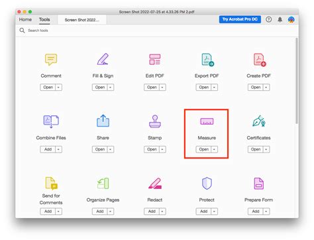The height and width of the screenshot is (240, 314).
Task: Select the Redact marker icon
Action: (x=155, y=184)
